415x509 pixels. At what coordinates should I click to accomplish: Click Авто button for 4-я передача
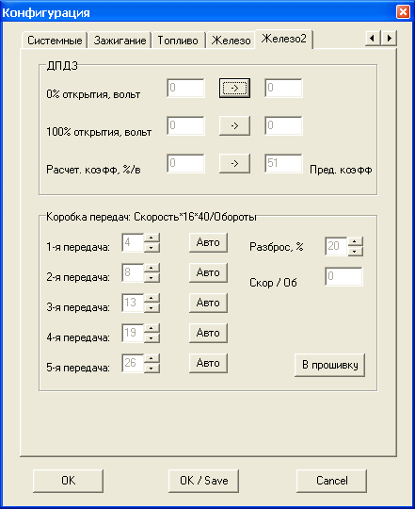(208, 333)
